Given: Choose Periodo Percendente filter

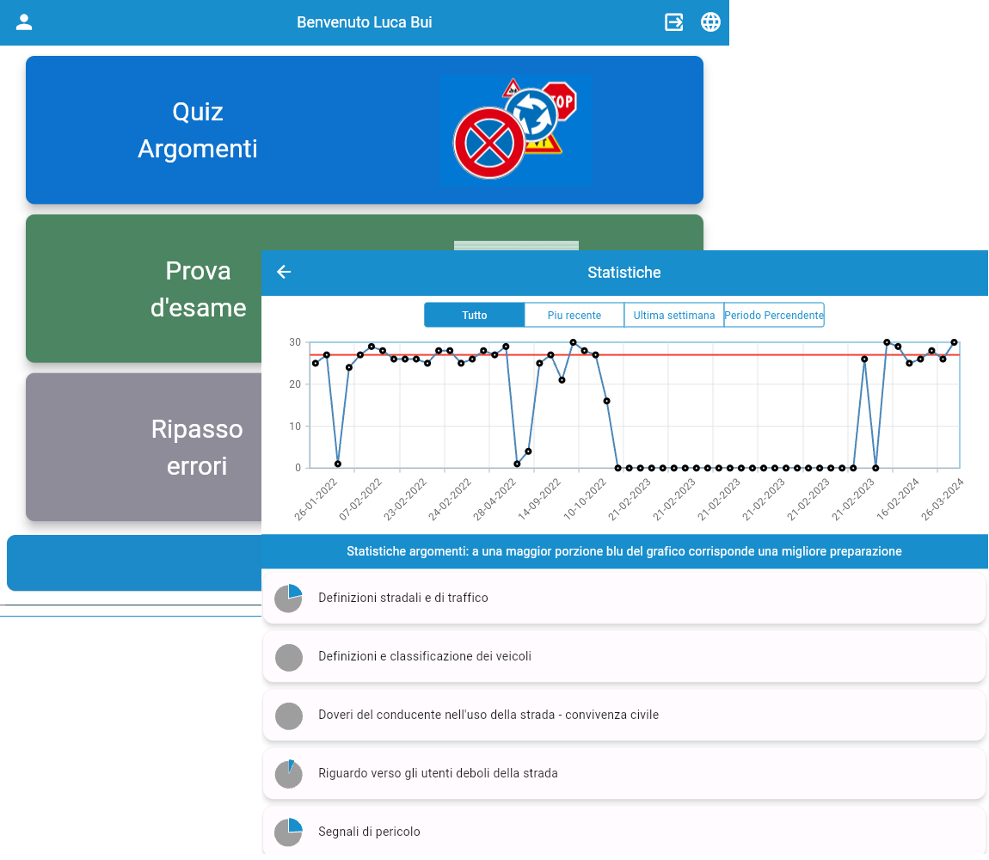Looking at the screenshot, I should [x=774, y=316].
